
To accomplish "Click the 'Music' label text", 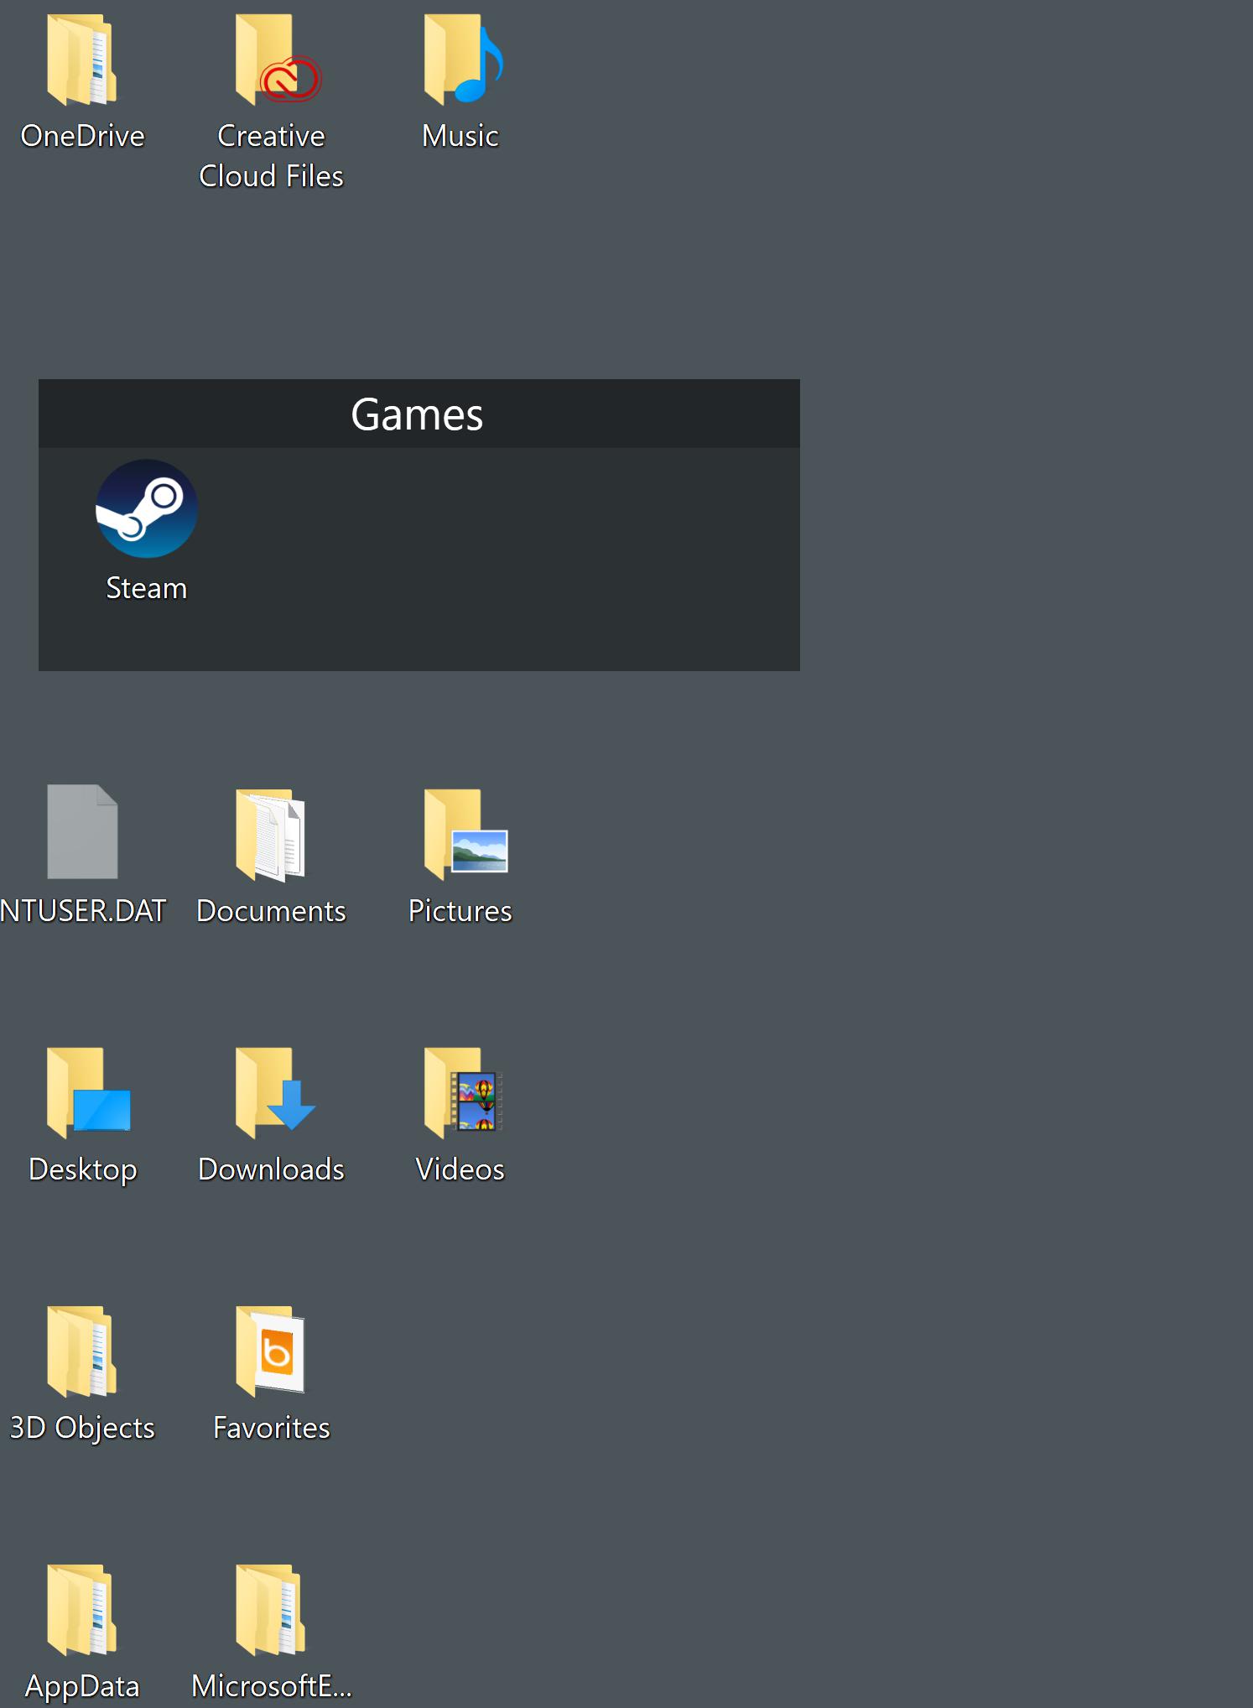I will [460, 136].
